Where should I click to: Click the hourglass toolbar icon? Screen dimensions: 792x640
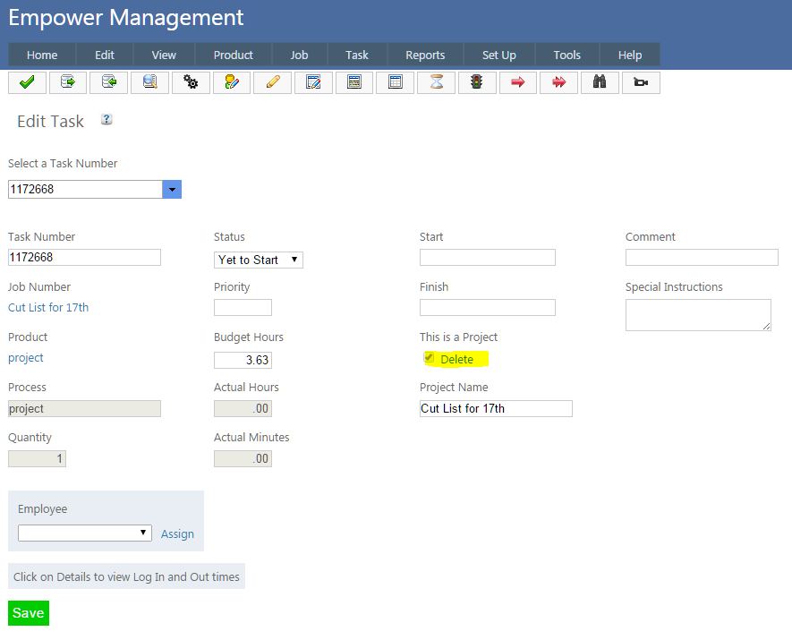(436, 82)
